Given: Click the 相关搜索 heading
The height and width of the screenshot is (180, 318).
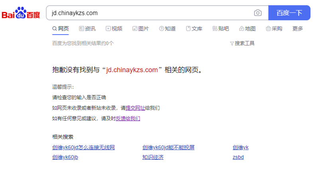Looking at the screenshot, I should (x=63, y=137).
